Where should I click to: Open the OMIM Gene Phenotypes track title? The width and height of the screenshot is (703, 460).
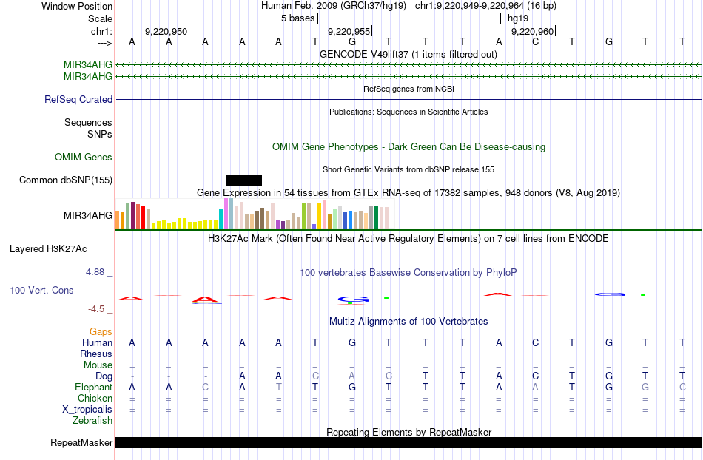(x=408, y=147)
